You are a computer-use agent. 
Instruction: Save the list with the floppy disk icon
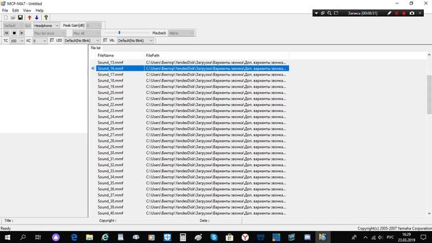pyautogui.click(x=20, y=18)
